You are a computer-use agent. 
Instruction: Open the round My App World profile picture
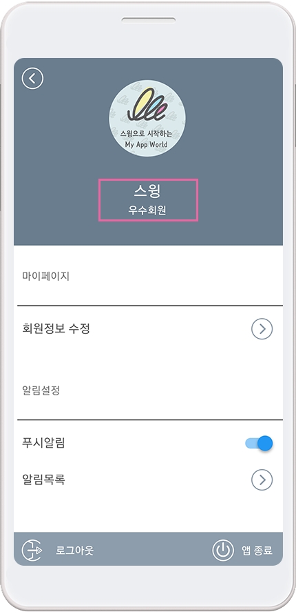coord(147,119)
